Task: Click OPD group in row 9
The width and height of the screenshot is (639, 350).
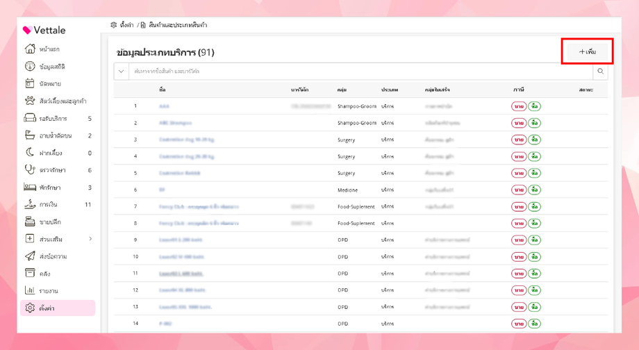Action: [x=342, y=240]
